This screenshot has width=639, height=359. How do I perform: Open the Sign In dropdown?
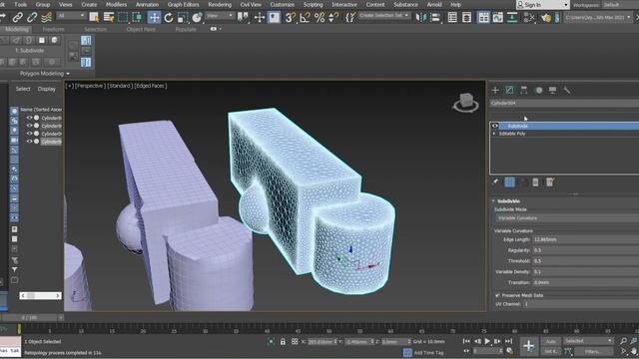click(x=542, y=5)
